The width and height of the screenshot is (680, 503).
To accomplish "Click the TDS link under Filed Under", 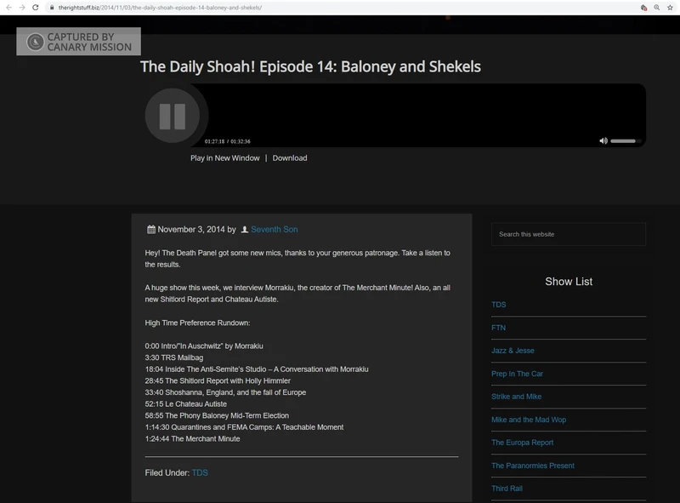I will [x=200, y=472].
